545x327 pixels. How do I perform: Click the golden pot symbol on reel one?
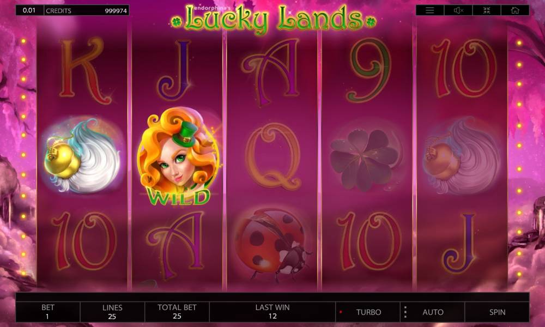(83, 156)
